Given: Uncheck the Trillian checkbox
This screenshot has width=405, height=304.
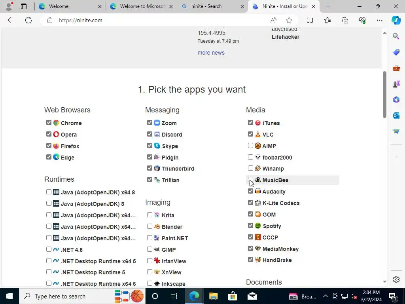Looking at the screenshot, I should (x=150, y=179).
